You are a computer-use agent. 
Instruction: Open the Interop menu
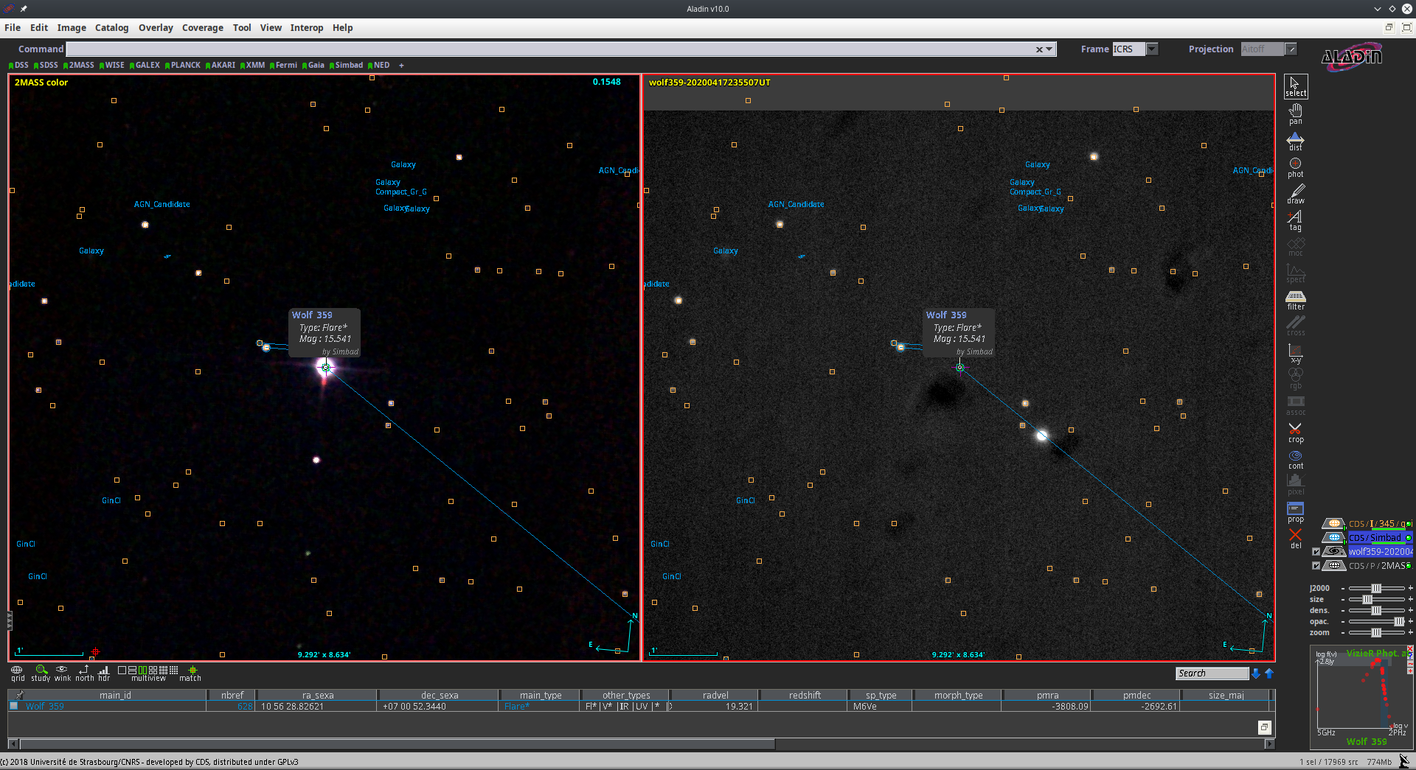[x=306, y=28]
